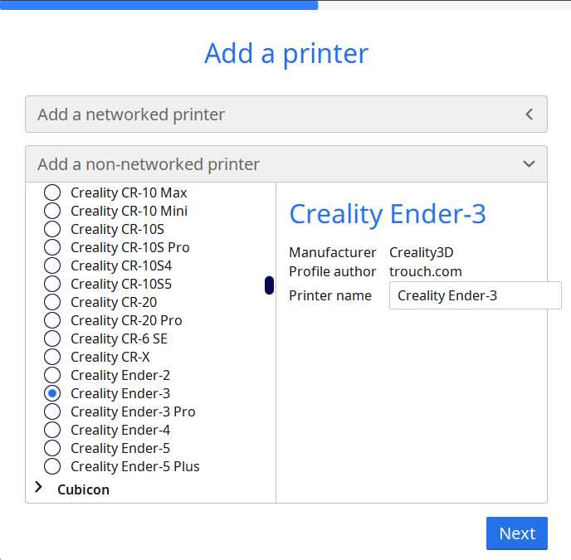Click the printer list scrollbar handle
This screenshot has height=560, width=571.
269,285
